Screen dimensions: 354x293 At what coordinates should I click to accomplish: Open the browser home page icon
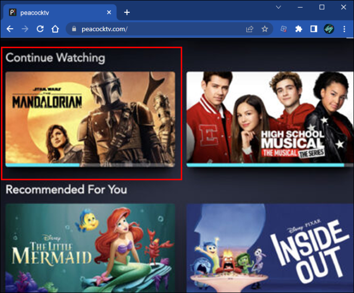55,29
